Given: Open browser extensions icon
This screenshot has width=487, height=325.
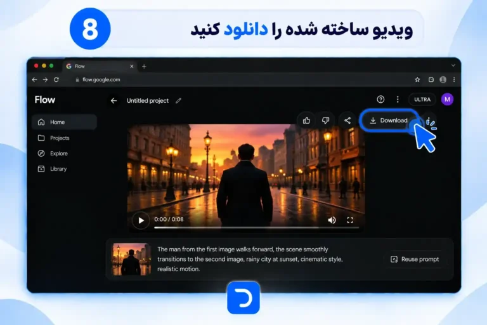Looking at the screenshot, I should pos(431,79).
